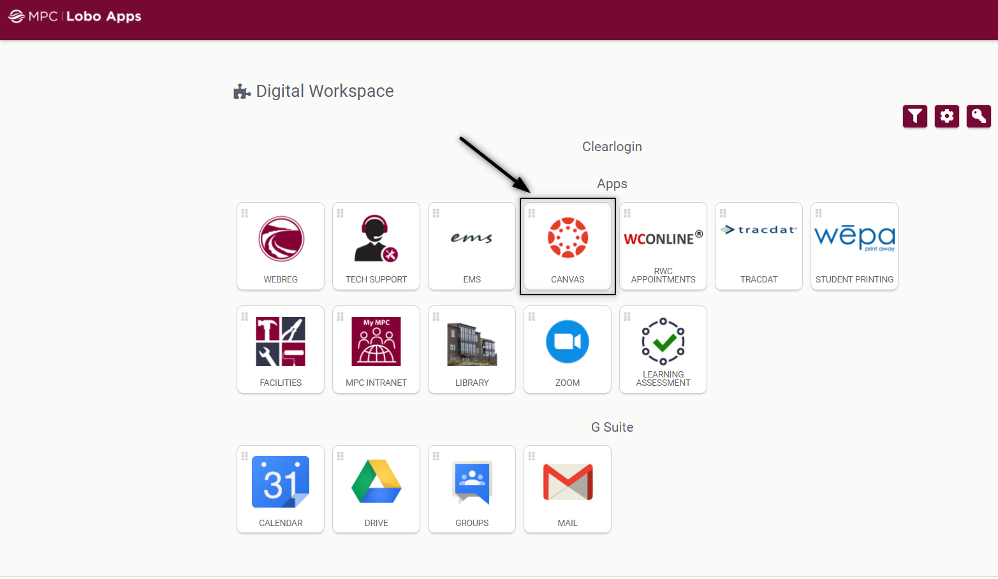
Task: Click the G Suite section heading
Action: tap(612, 427)
